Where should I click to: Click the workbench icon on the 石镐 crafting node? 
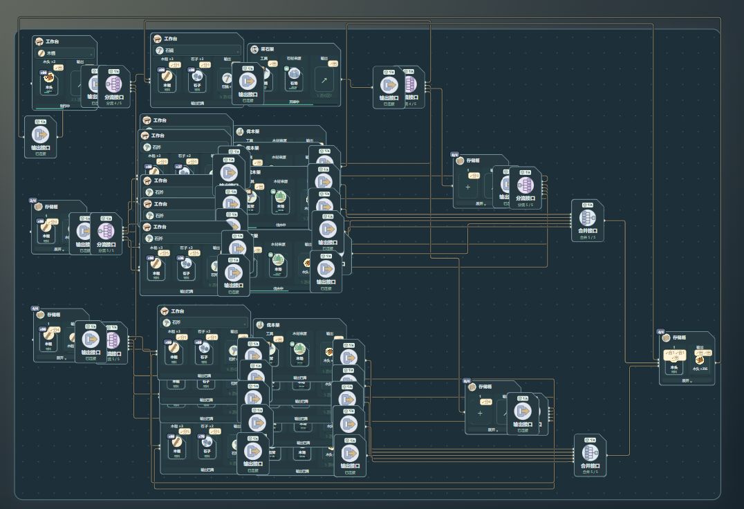158,39
